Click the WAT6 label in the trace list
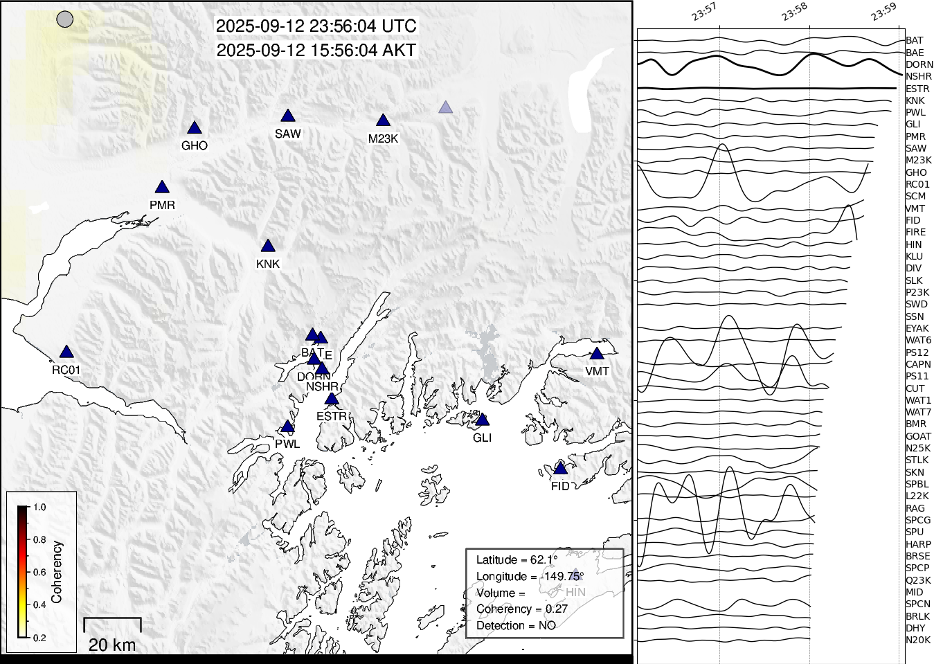Viewport: 934px width, 664px height. click(918, 341)
